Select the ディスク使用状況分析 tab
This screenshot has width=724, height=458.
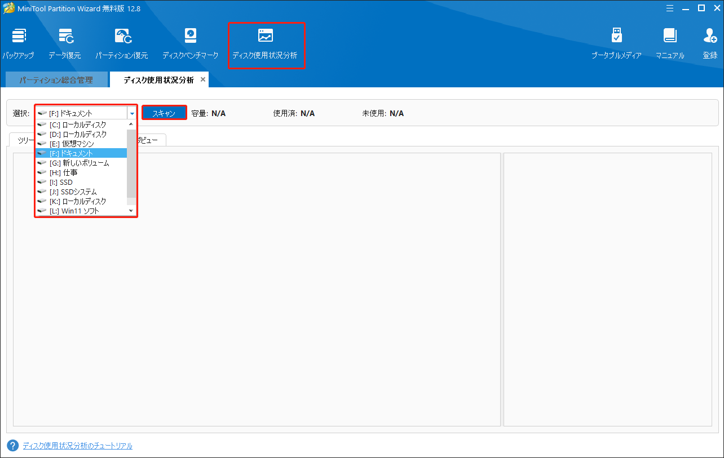coord(158,80)
